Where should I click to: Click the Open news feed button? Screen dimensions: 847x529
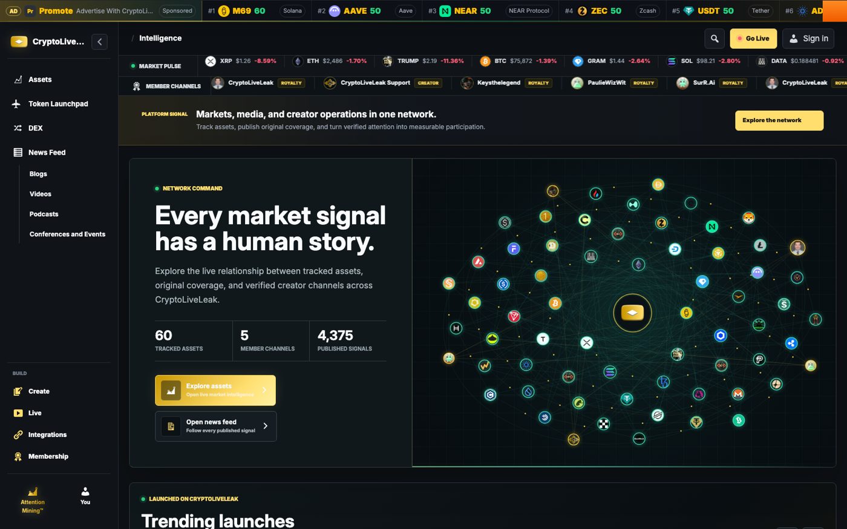(x=215, y=426)
